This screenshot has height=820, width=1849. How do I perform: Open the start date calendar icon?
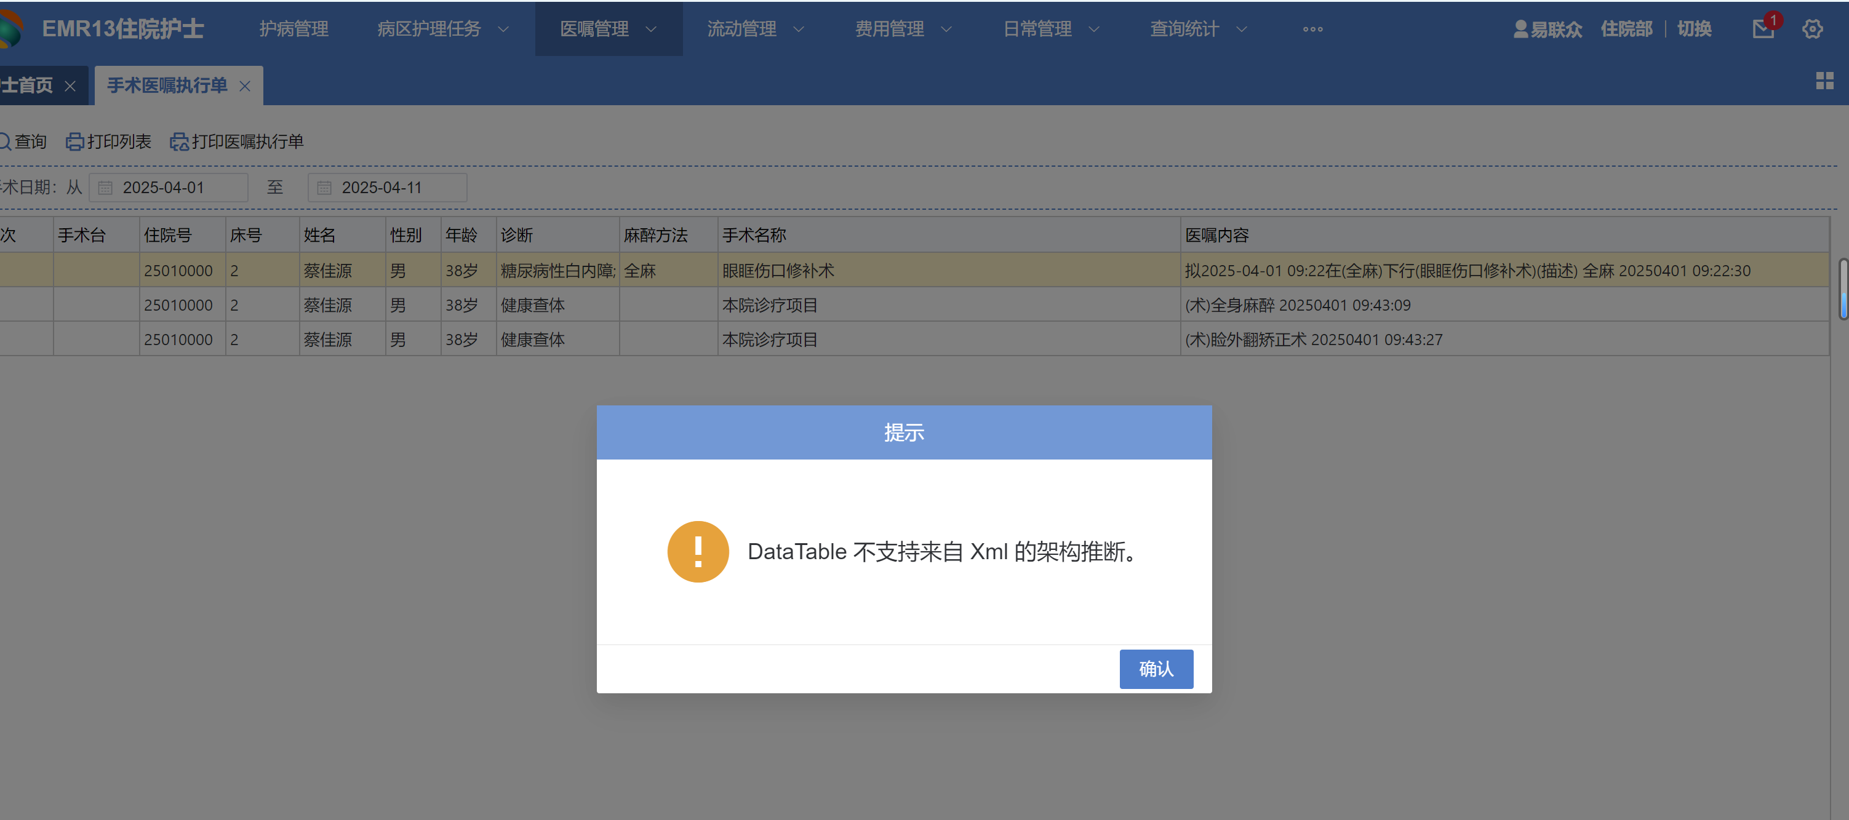tap(105, 188)
